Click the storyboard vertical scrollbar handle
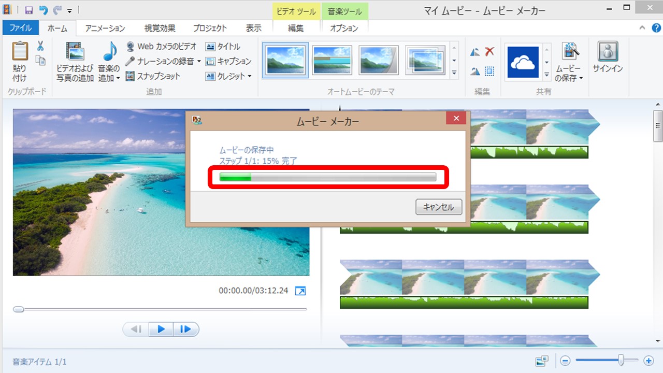This screenshot has width=663, height=373. [658, 125]
